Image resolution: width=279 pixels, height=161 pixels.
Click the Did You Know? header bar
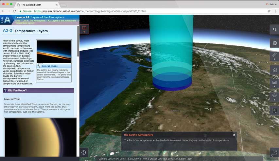click(39, 90)
